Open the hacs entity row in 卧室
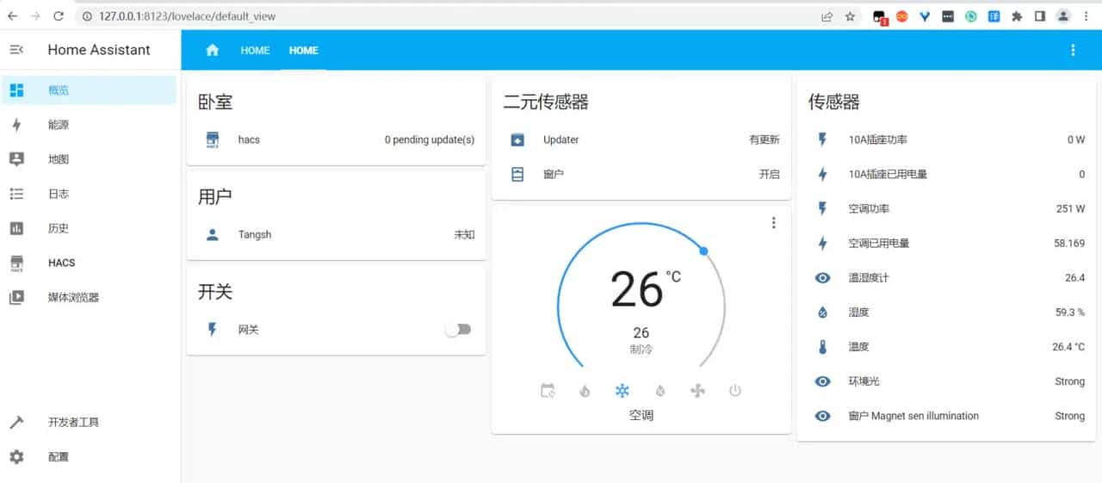 [336, 139]
